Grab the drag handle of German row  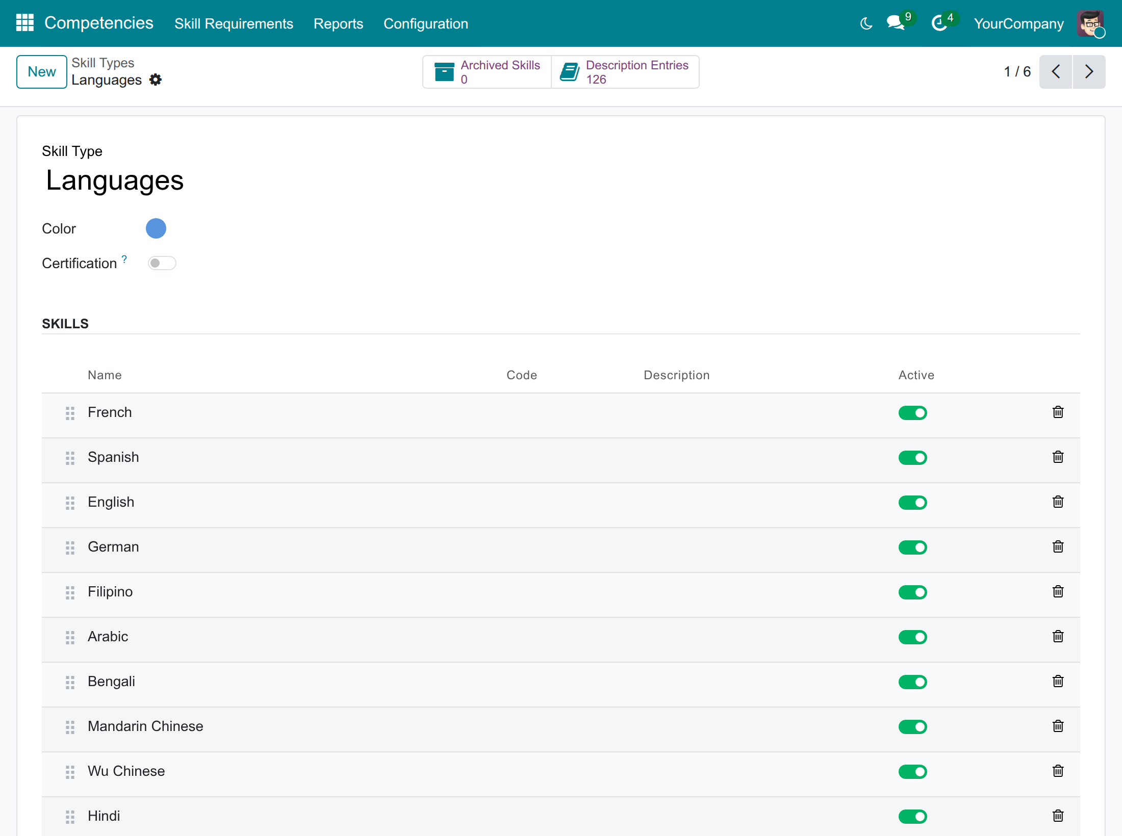[70, 547]
